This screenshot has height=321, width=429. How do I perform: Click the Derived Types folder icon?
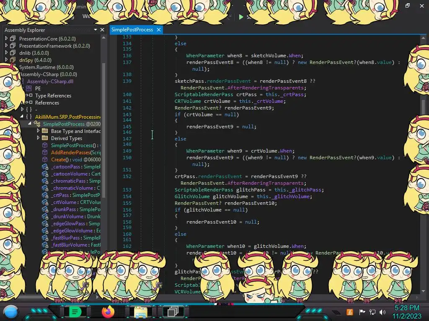click(45, 138)
